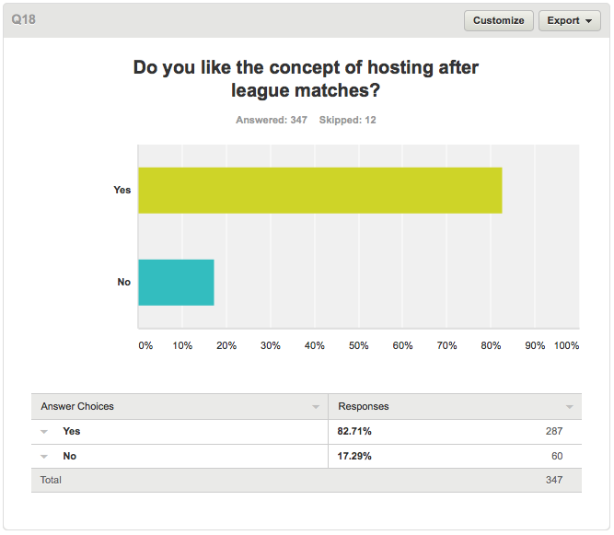The width and height of the screenshot is (614, 535).
Task: Select the yellow-green Yes bar
Action: coord(320,191)
